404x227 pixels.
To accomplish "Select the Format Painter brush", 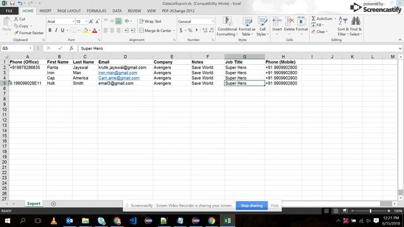I will [16, 33].
